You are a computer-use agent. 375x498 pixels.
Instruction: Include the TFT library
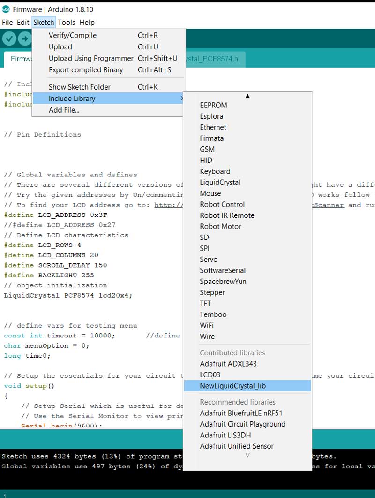pyautogui.click(x=247, y=304)
